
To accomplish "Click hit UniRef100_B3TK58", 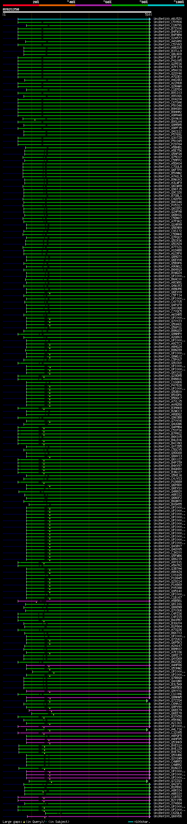I will click(x=168, y=716).
